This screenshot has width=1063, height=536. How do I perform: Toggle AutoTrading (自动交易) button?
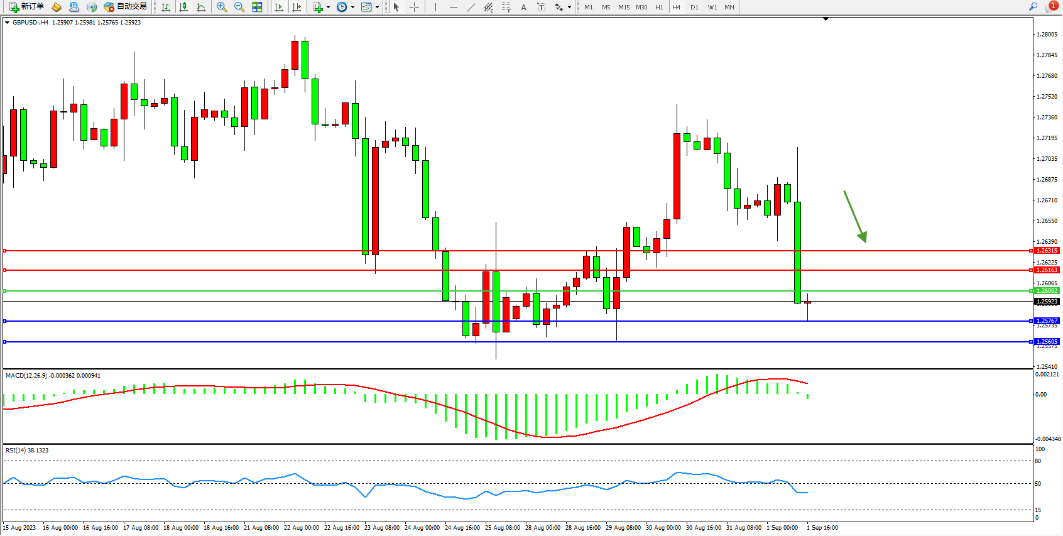click(126, 7)
